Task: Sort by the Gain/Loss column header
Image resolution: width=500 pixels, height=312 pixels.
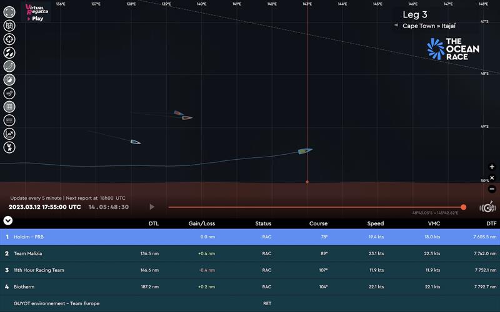Action: (x=201, y=223)
